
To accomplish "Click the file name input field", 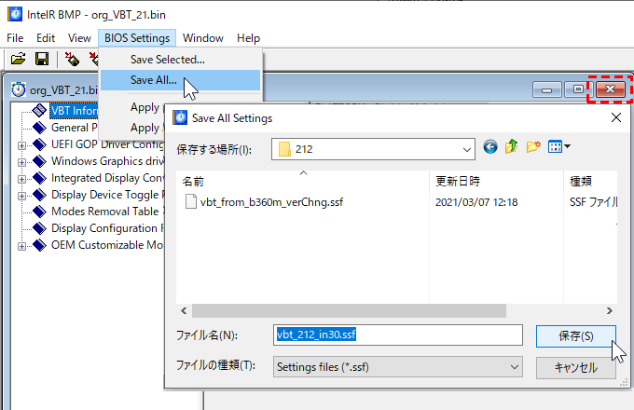I will (397, 335).
